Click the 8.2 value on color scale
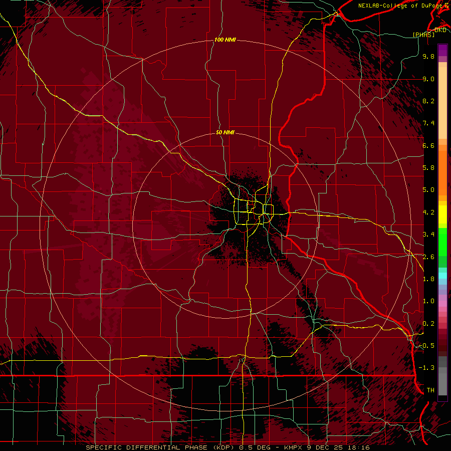The height and width of the screenshot is (451, 451). [x=428, y=101]
